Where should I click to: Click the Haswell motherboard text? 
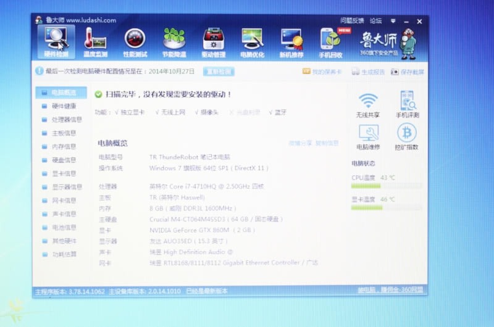click(x=177, y=197)
